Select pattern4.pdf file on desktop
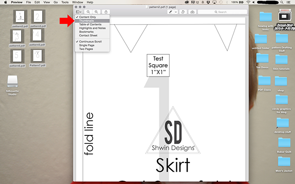 coord(17,38)
